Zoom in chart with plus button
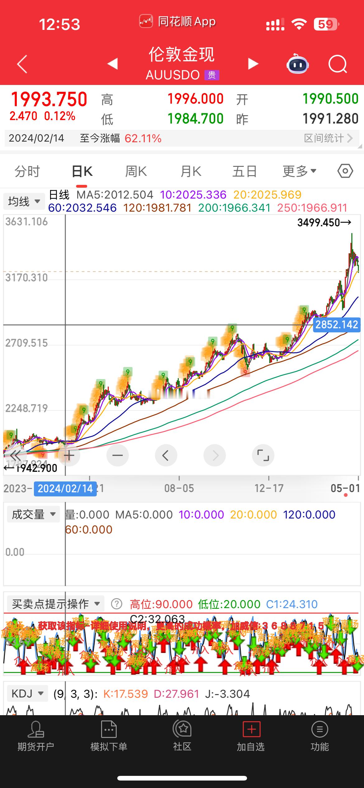This screenshot has width=364, height=788. click(x=69, y=455)
